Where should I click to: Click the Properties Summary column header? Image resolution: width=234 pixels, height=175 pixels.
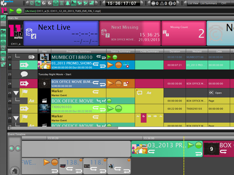tap(79, 51)
